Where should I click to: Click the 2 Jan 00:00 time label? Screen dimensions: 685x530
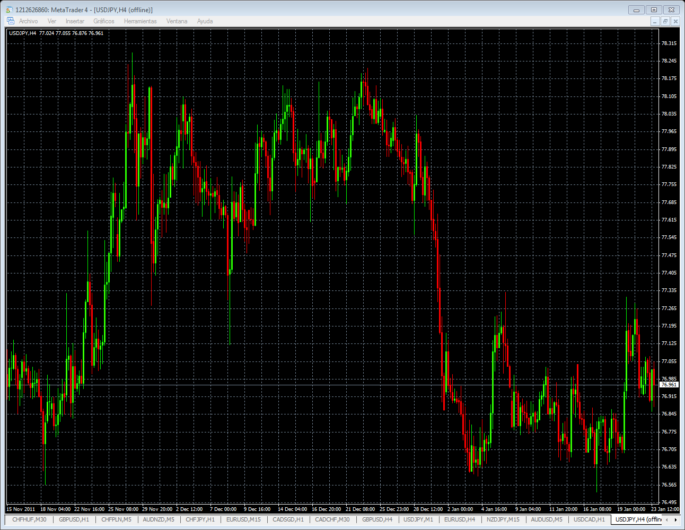[460, 509]
